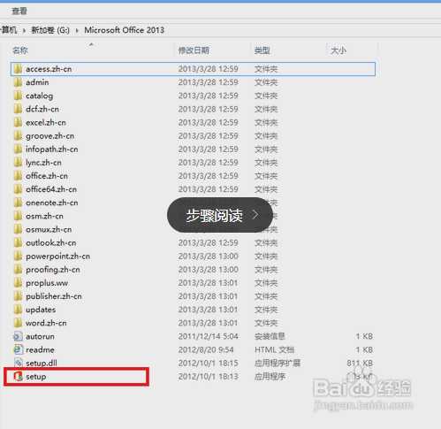Image resolution: width=441 pixels, height=429 pixels.
Task: Click the word.zh-cn folder icon
Action: click(x=18, y=323)
